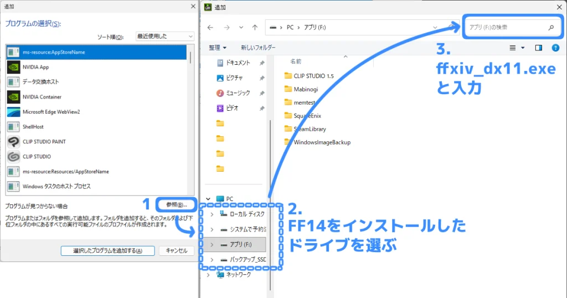Open recent locations chevron
Screen dimensions: 567x298
pyautogui.click(x=241, y=28)
